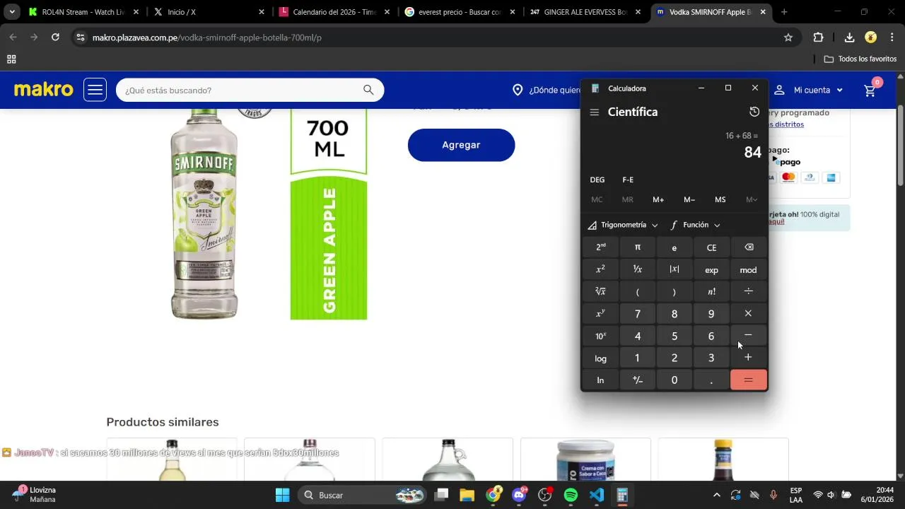The width and height of the screenshot is (905, 509).
Task: Open a new browser tab
Action: click(784, 12)
